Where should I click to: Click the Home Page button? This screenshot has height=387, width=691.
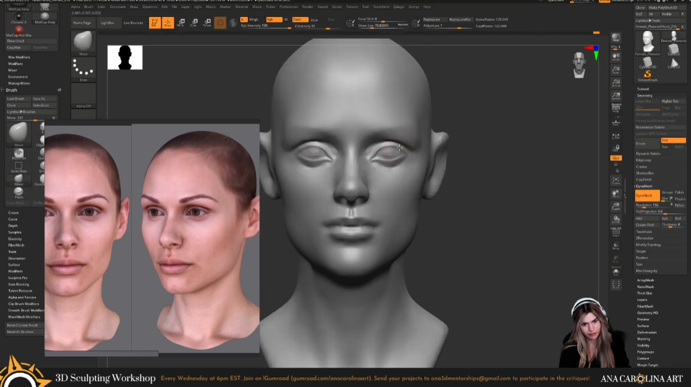(x=82, y=23)
